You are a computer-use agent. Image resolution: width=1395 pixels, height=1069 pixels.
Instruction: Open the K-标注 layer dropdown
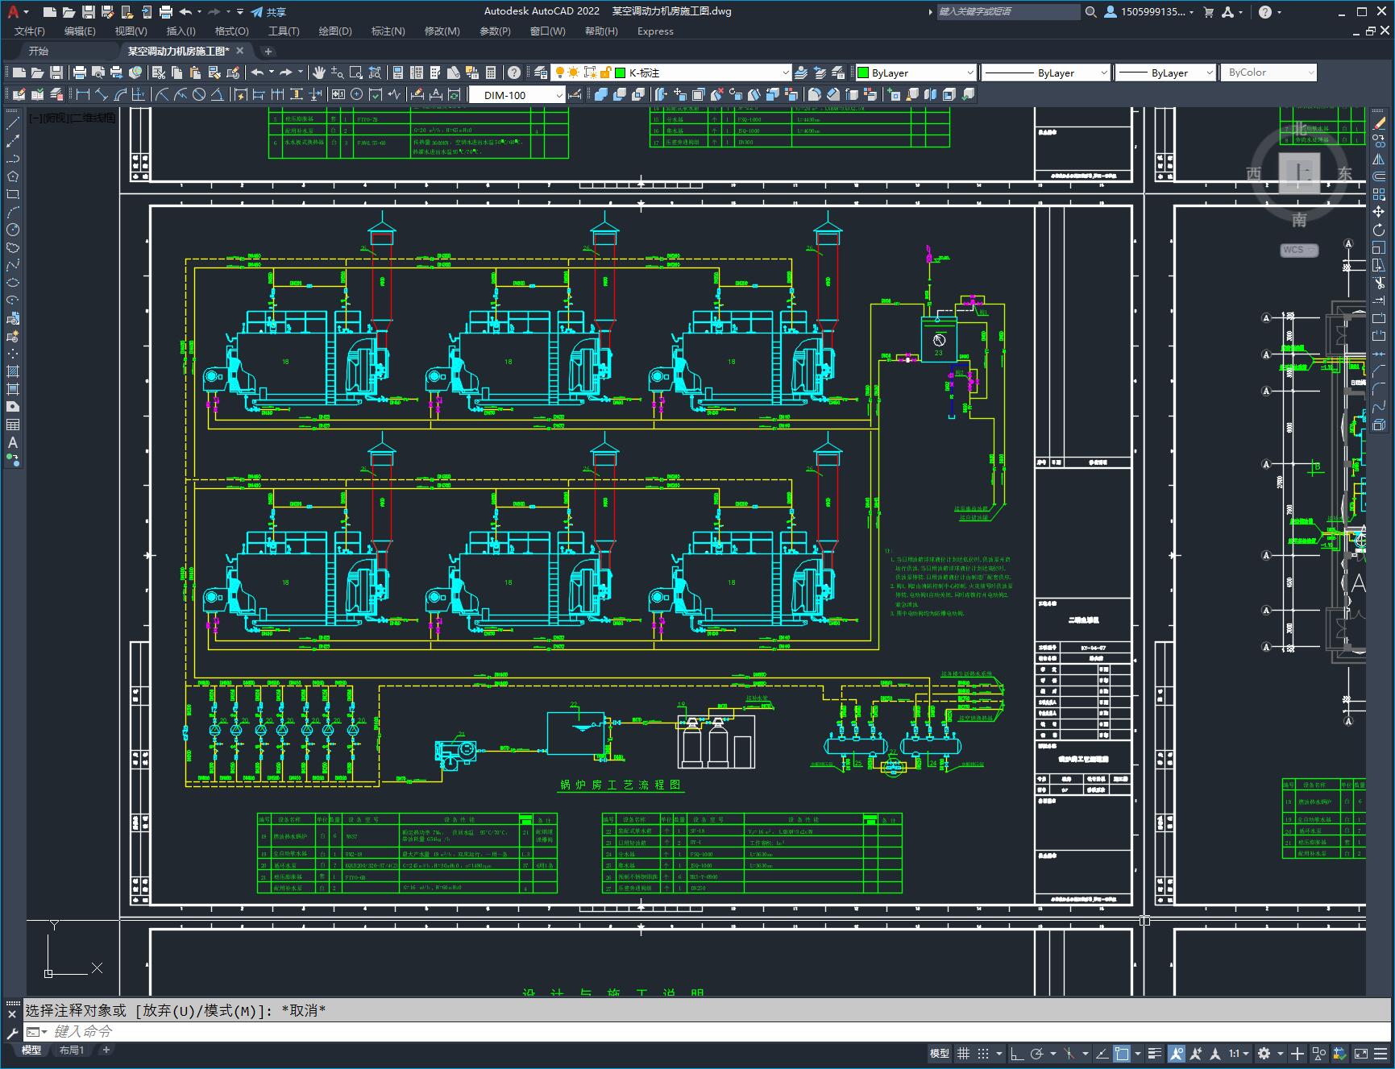tap(785, 73)
